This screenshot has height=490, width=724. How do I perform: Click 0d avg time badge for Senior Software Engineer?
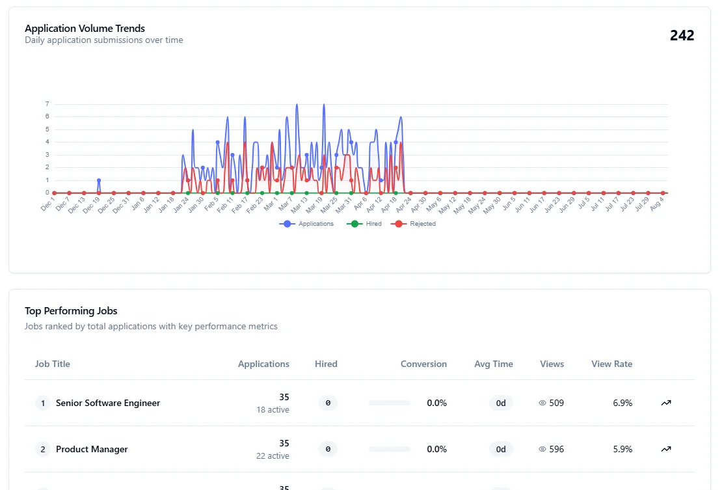(501, 403)
